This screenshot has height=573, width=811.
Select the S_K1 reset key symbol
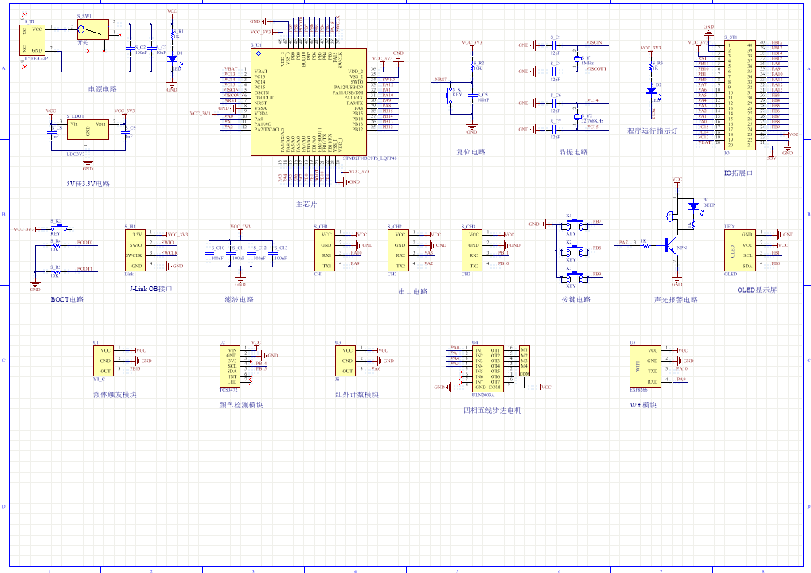pos(449,95)
